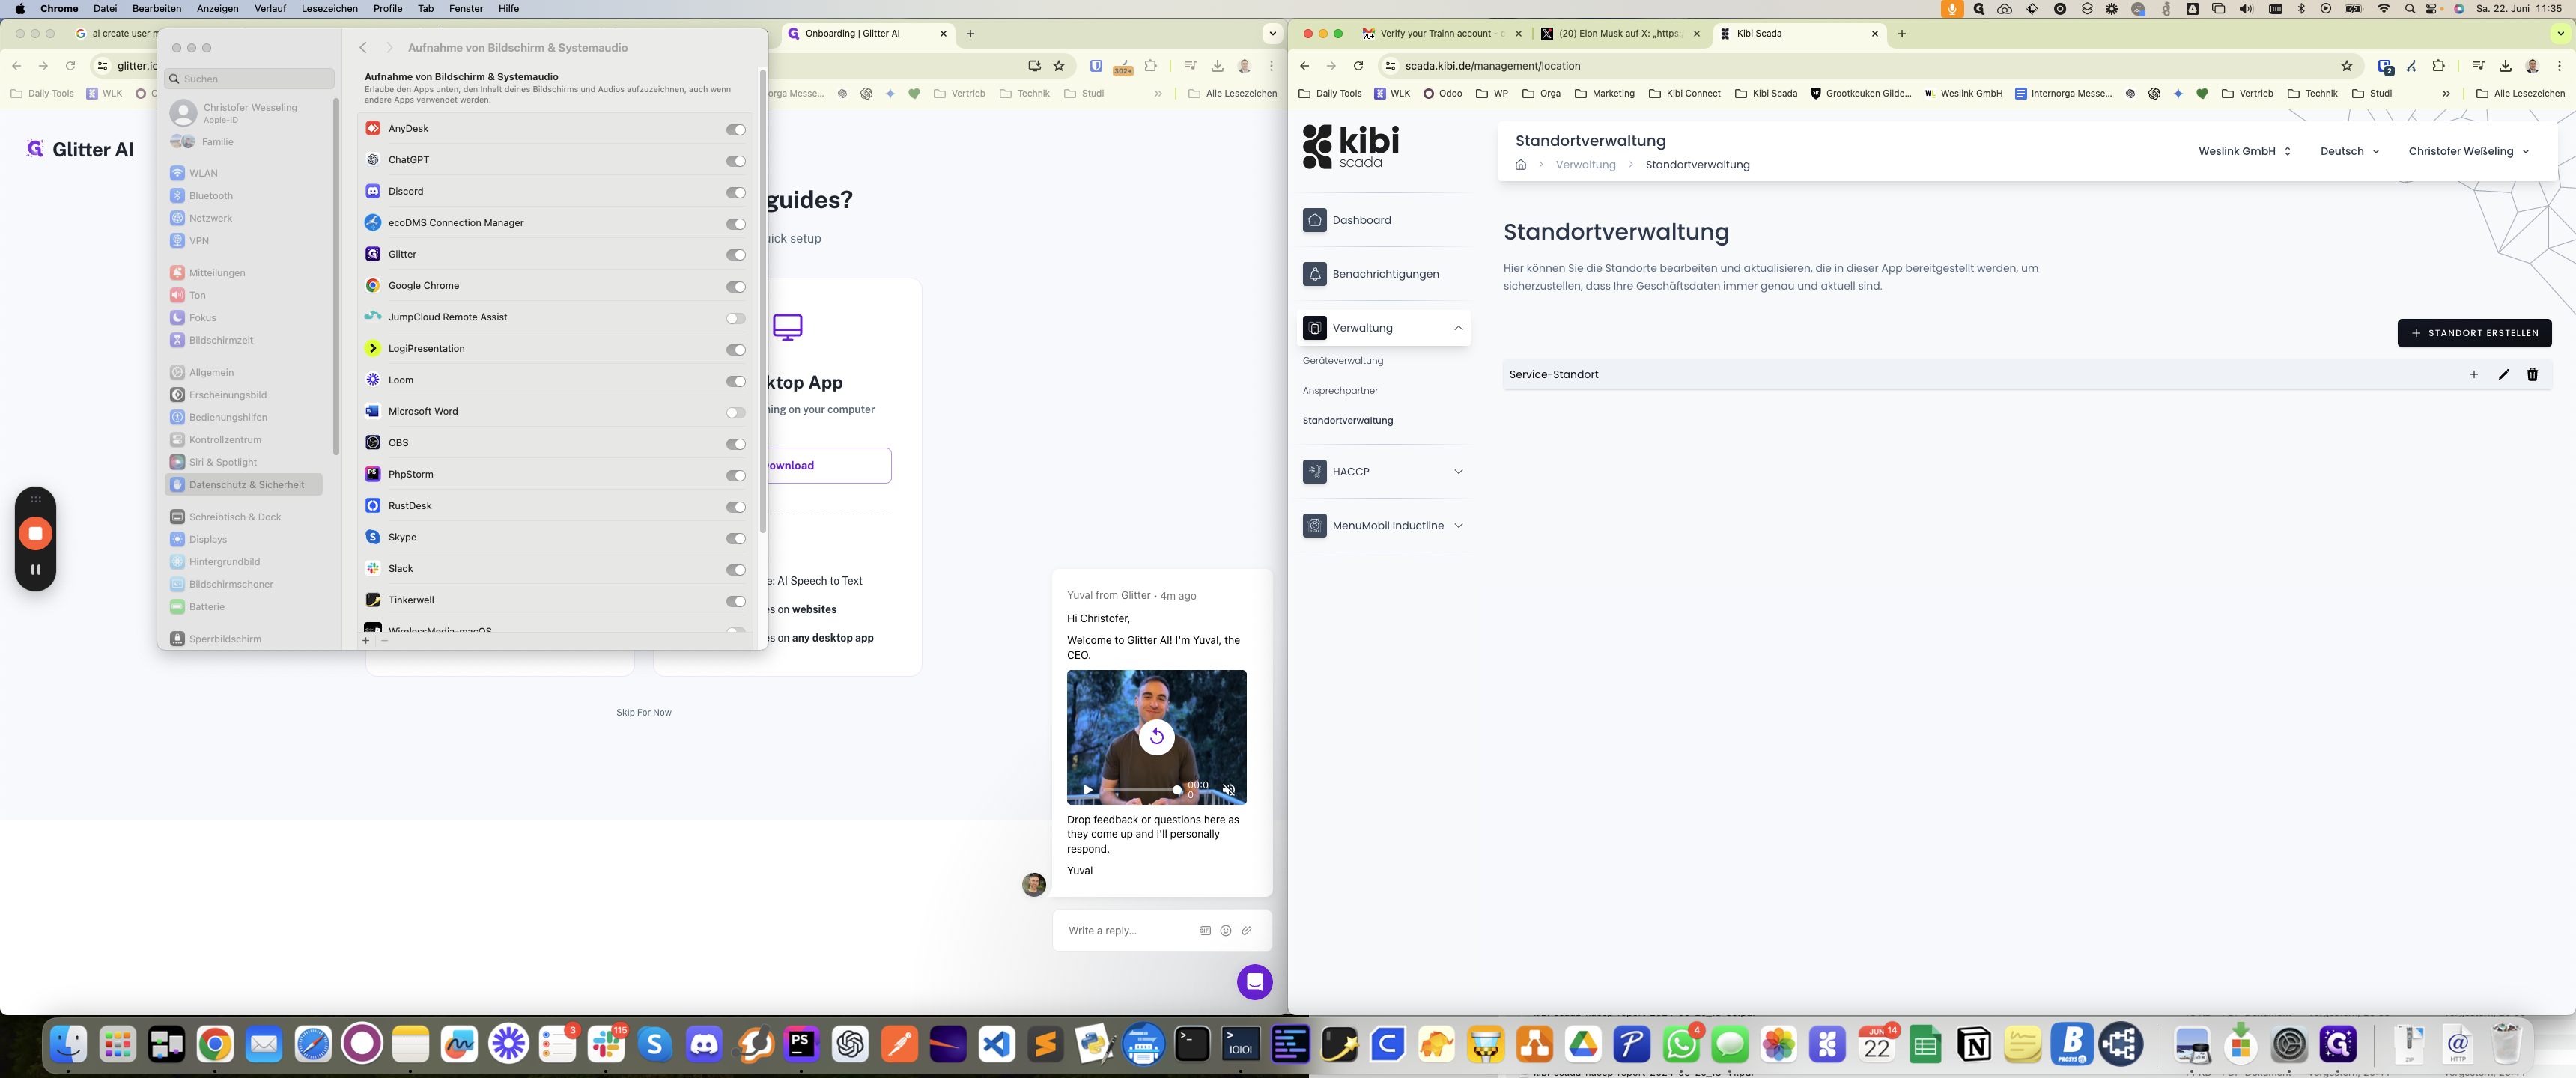The width and height of the screenshot is (2576, 1078).
Task: Open Benachrichtigungen bell item in sidebar
Action: click(1383, 274)
